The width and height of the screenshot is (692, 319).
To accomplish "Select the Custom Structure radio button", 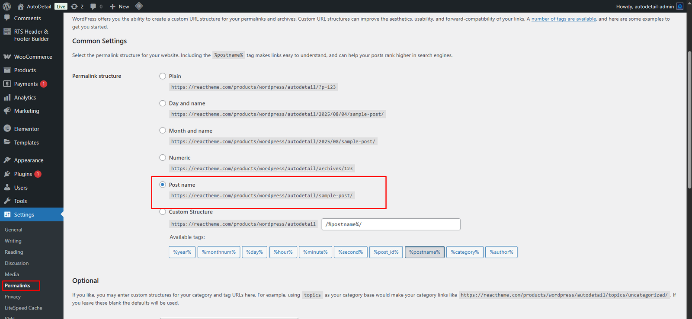I will [163, 212].
